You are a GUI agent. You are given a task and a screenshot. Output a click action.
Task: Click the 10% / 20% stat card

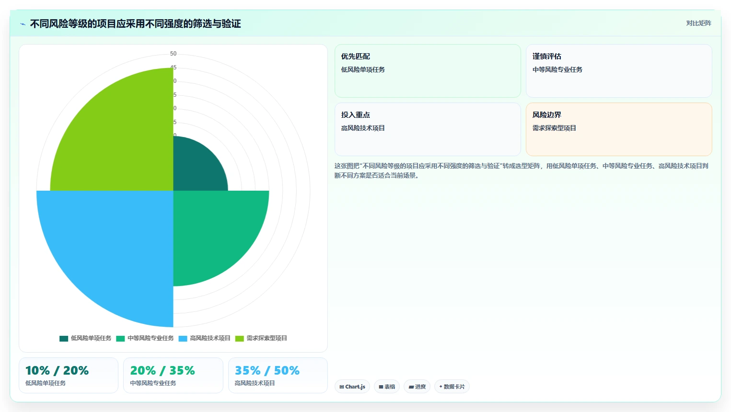pos(69,376)
